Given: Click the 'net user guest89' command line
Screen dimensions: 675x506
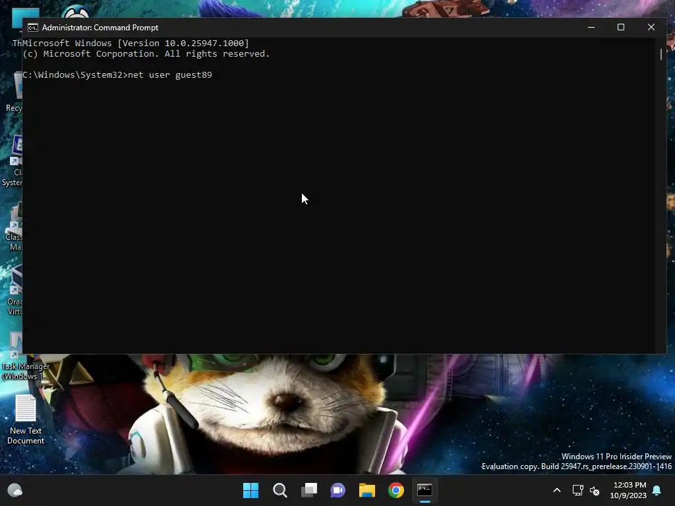Looking at the screenshot, I should 117,75.
